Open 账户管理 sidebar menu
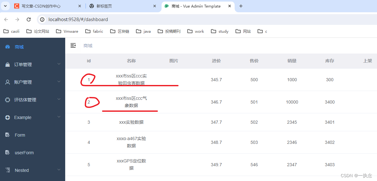 (x=32, y=82)
